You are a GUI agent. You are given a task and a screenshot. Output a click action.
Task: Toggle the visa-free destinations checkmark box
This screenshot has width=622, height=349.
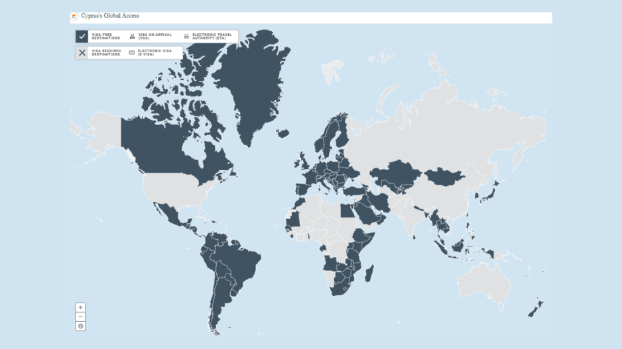tap(82, 36)
